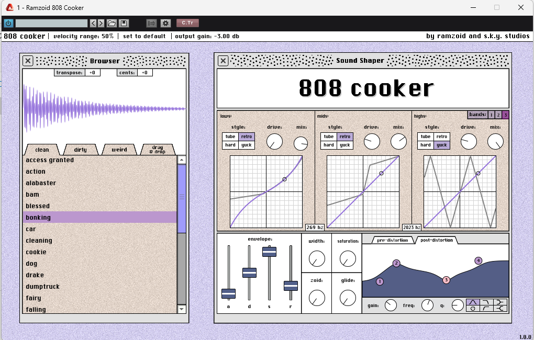Open the drag & drop tab
The image size is (534, 340).
click(158, 150)
